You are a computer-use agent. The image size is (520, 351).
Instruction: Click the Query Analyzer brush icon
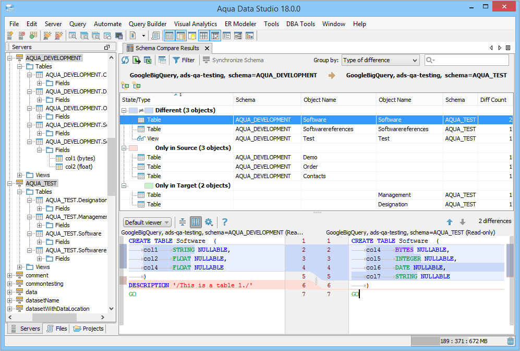click(47, 36)
